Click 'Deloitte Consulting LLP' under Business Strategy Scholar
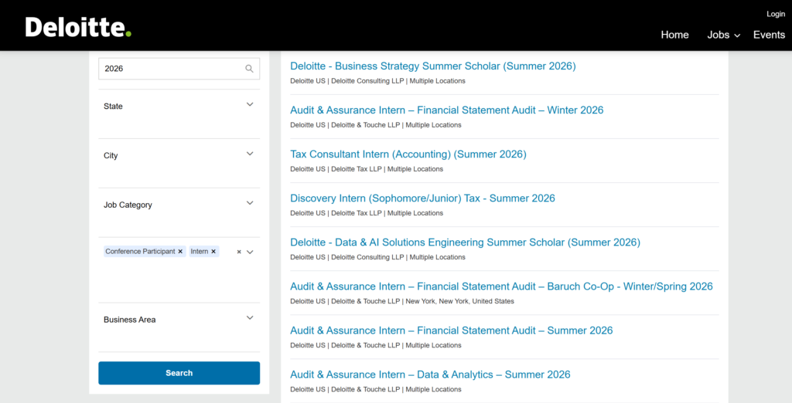Image resolution: width=792 pixels, height=403 pixels. [x=367, y=81]
